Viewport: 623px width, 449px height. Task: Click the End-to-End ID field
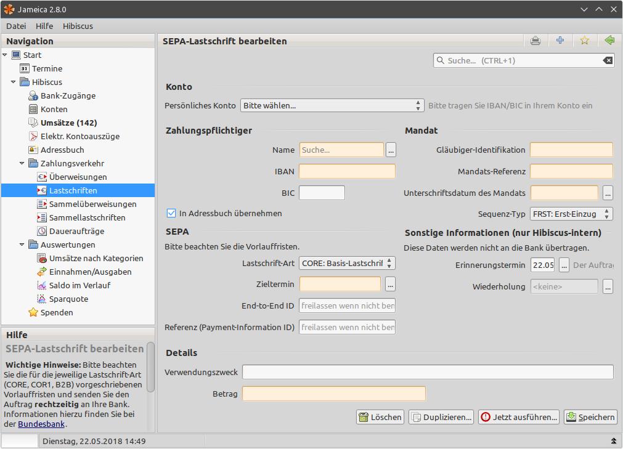point(347,305)
